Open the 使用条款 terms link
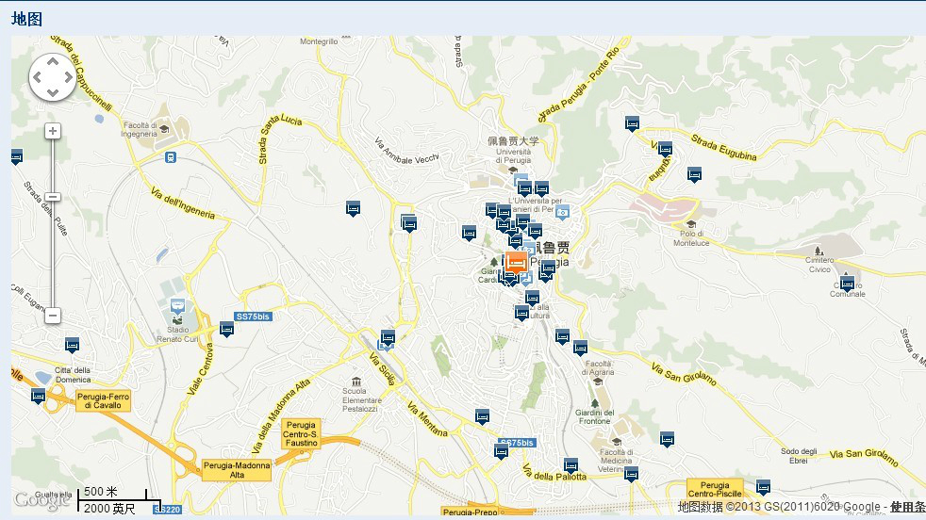 coord(907,508)
